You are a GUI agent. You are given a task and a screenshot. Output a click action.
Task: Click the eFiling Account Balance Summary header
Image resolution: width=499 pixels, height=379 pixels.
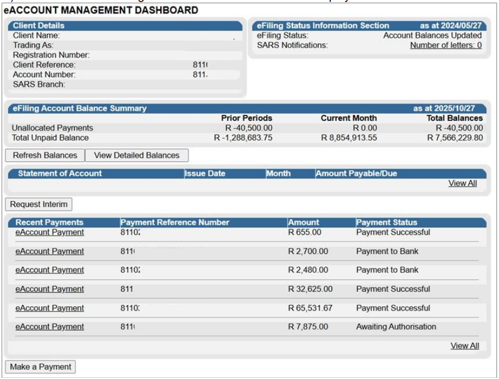[79, 109]
